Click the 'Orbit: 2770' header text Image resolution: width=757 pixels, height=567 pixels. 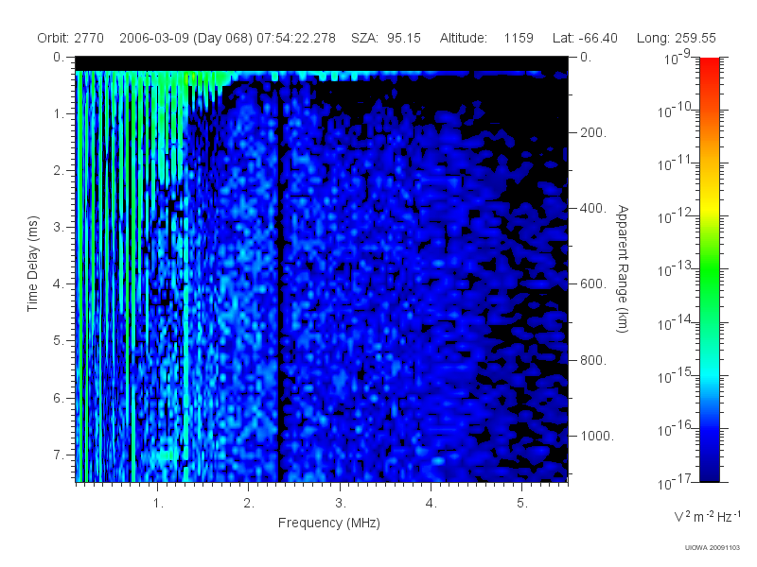(x=70, y=38)
